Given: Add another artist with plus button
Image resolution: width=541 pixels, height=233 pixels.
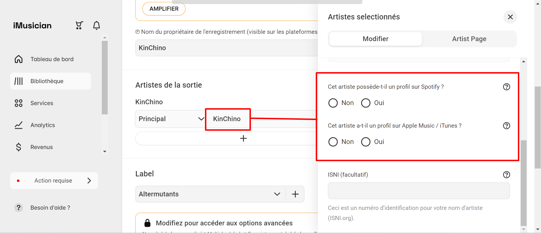Looking at the screenshot, I should tap(243, 138).
